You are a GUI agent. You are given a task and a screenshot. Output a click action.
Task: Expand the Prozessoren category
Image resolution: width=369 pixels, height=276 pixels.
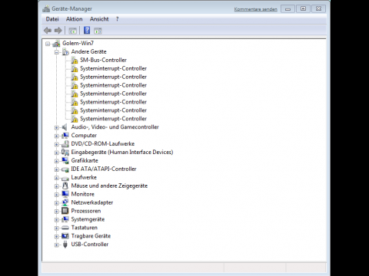[57, 212]
